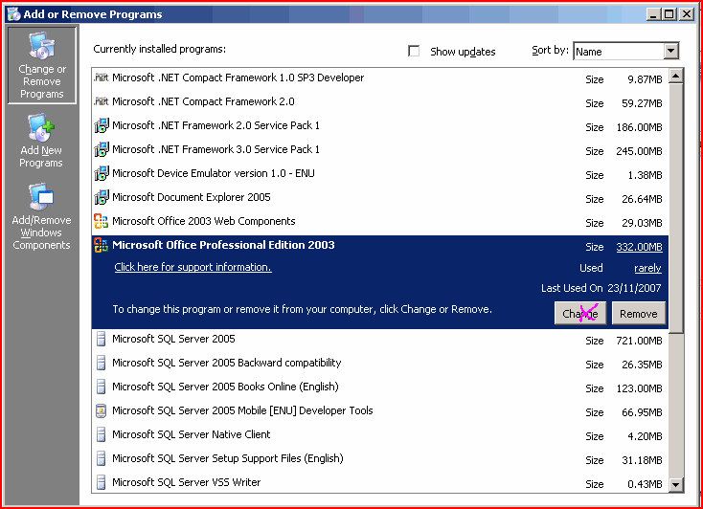Image resolution: width=703 pixels, height=509 pixels.
Task: Click the rarely usage link
Action: 647,269
